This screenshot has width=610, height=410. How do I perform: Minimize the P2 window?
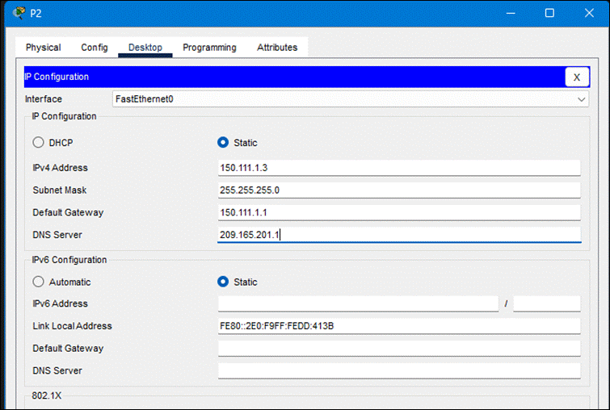(511, 13)
